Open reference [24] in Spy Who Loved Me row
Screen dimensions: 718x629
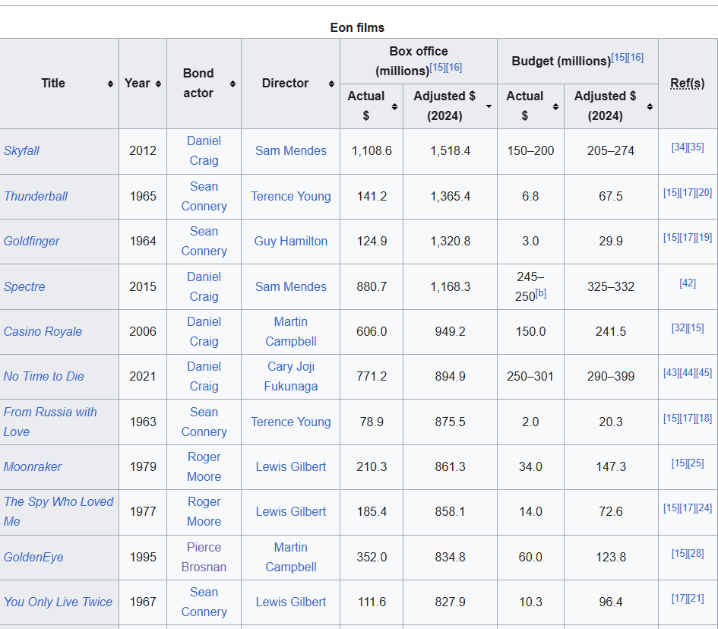click(x=704, y=507)
